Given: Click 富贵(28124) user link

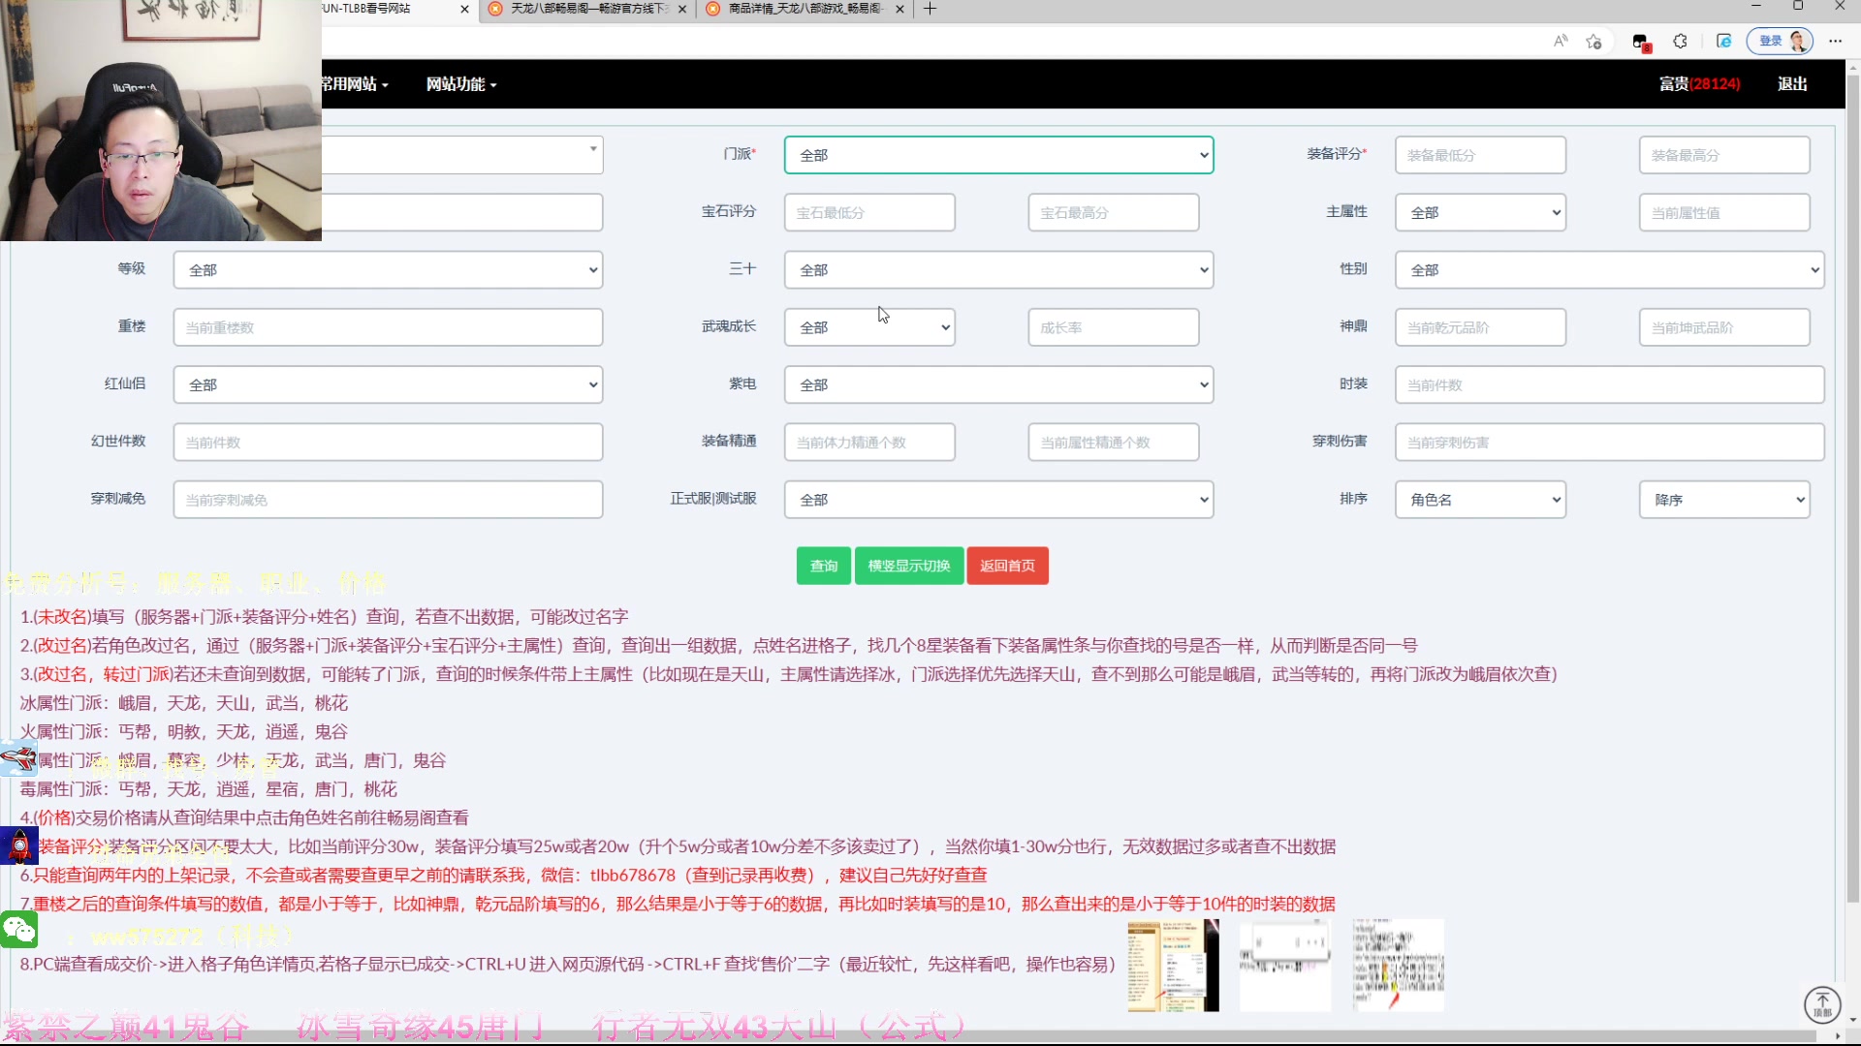Looking at the screenshot, I should pyautogui.click(x=1699, y=84).
